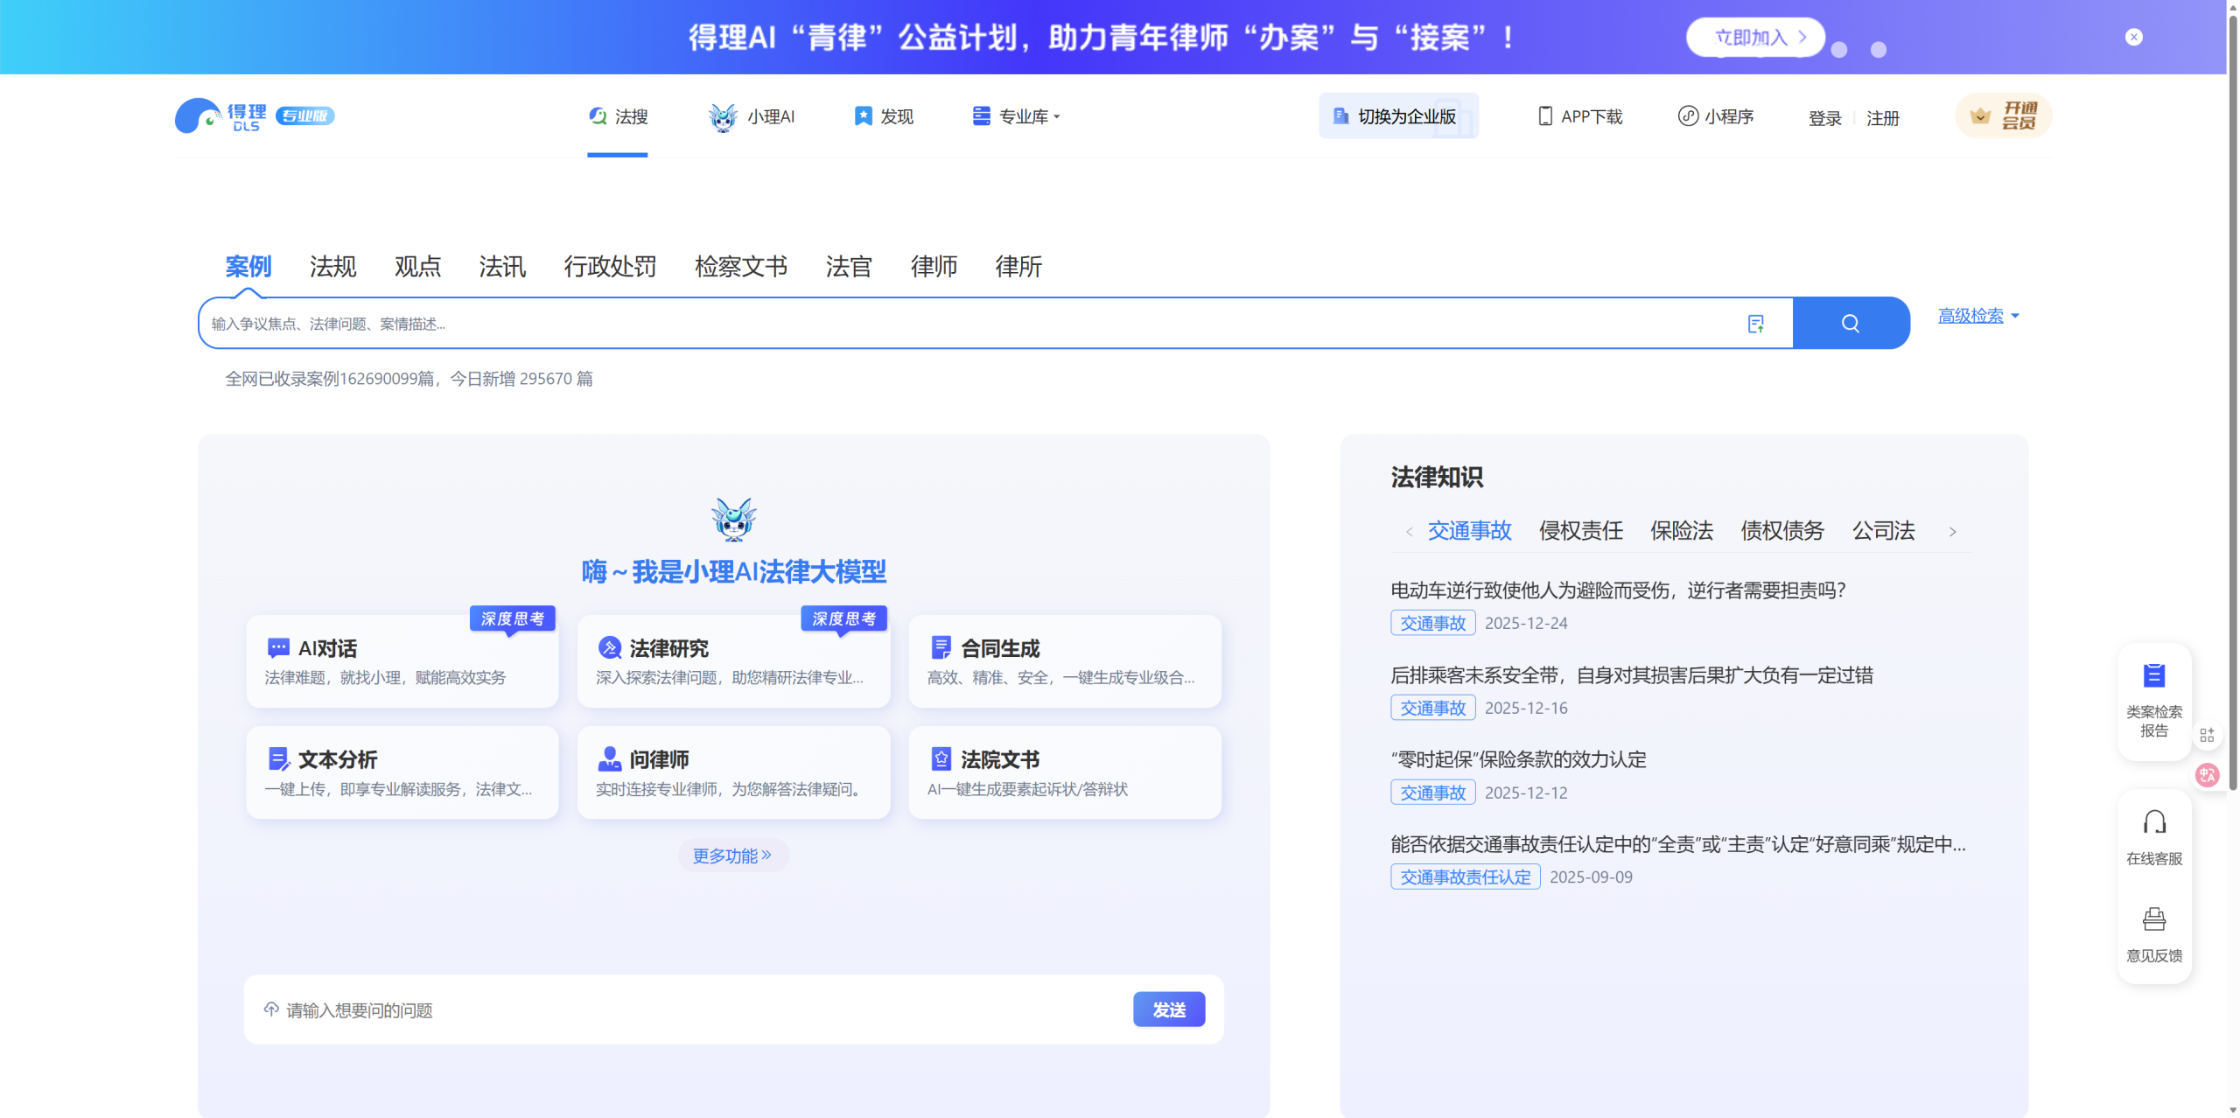This screenshot has height=1118, width=2240.
Task: Open the 类案检索报告 sidebar panel
Action: 2153,698
